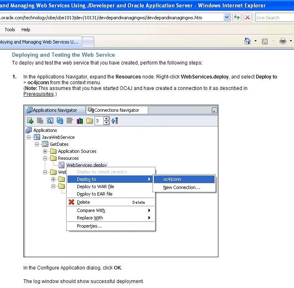Select oc4jconn in the submenu

(184, 179)
